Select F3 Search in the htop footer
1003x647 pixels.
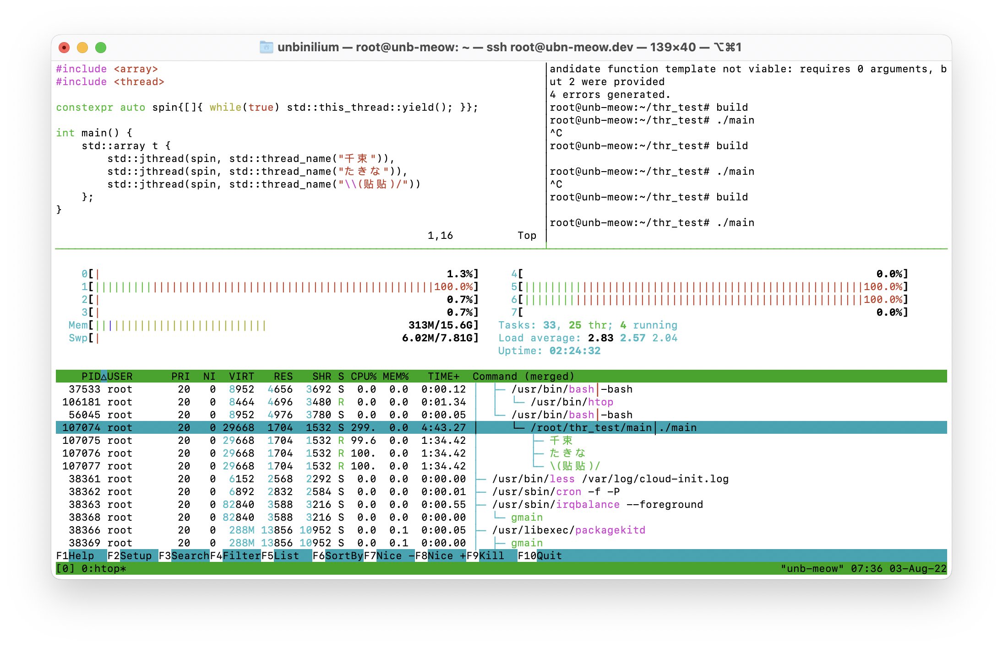point(184,555)
